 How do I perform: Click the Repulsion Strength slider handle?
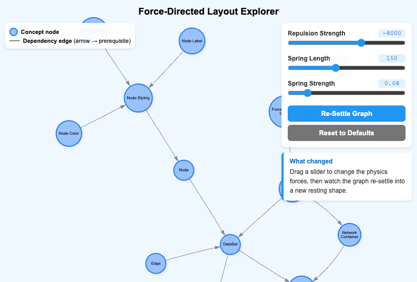tap(361, 43)
